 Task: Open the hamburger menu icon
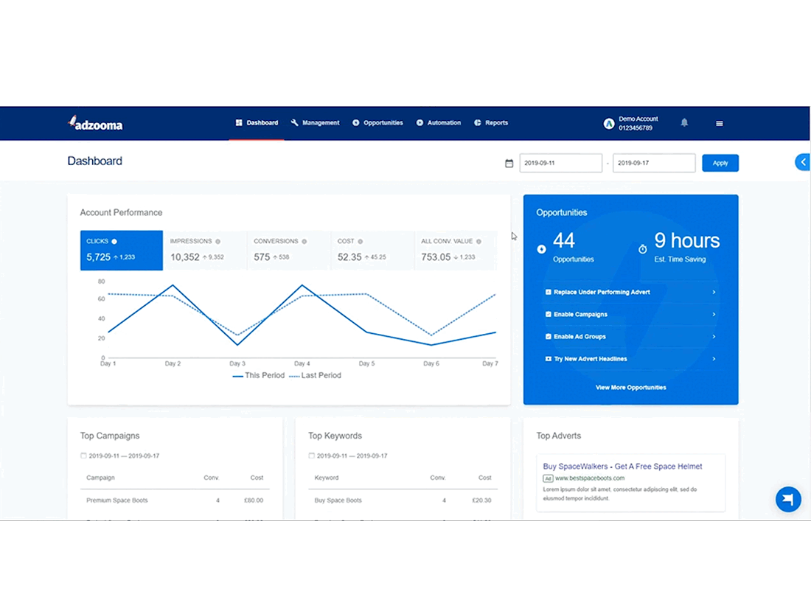719,123
